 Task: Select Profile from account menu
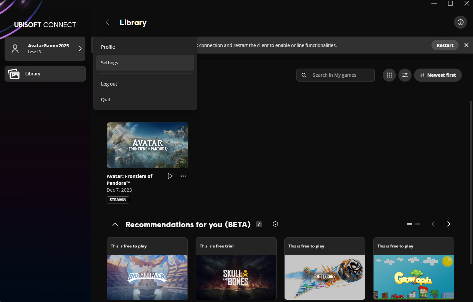[x=145, y=47]
